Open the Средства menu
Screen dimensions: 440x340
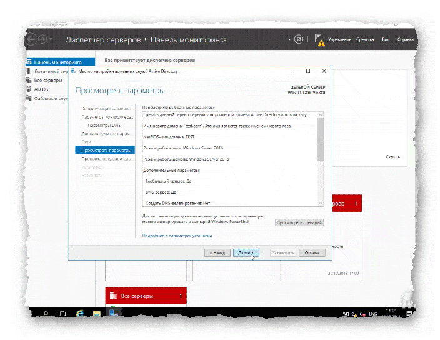click(x=365, y=40)
